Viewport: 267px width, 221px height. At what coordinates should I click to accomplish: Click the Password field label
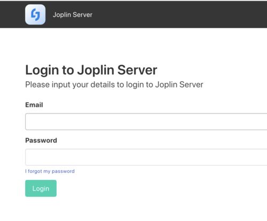pyautogui.click(x=41, y=140)
